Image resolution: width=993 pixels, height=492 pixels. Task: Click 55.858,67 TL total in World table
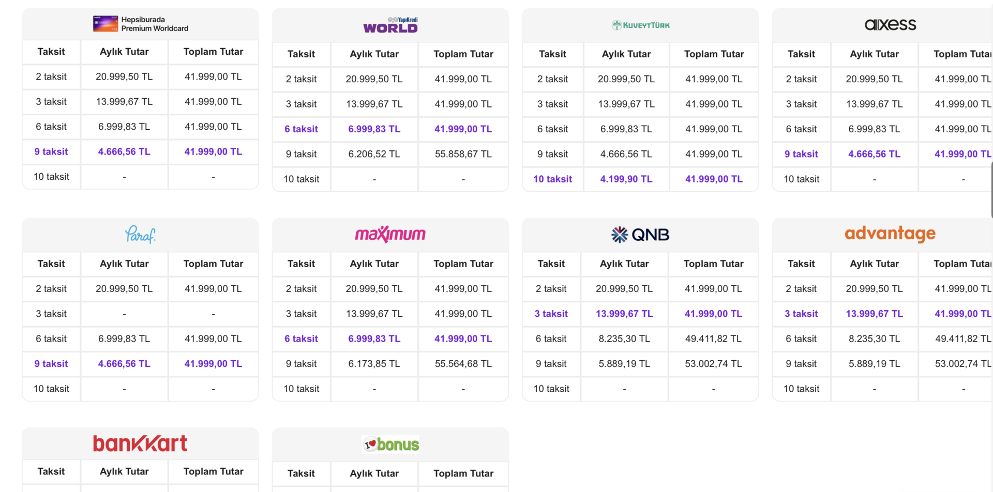coord(463,154)
